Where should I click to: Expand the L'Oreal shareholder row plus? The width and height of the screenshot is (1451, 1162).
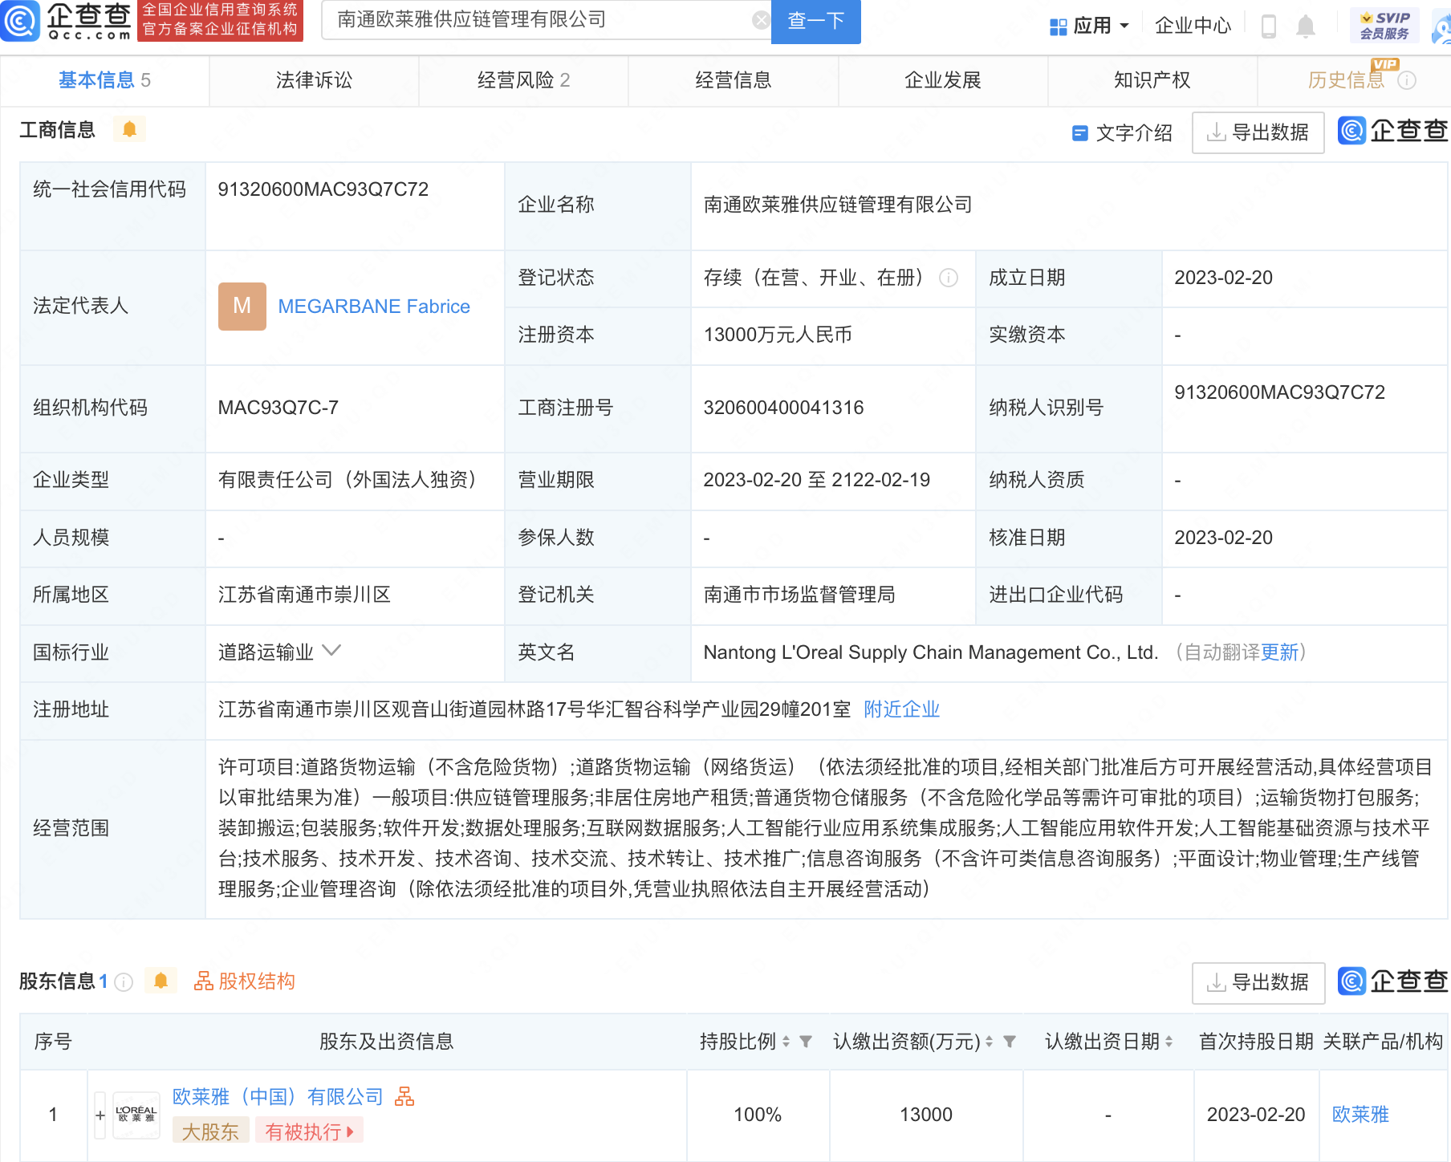[100, 1115]
